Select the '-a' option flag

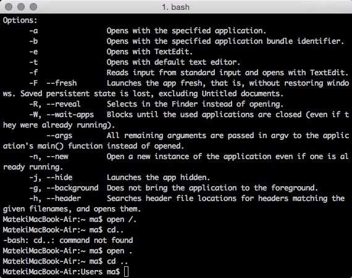point(33,31)
